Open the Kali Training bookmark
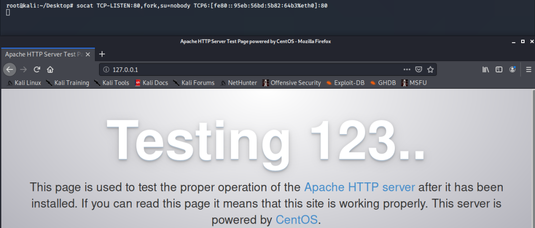The width and height of the screenshot is (535, 228). tap(67, 83)
